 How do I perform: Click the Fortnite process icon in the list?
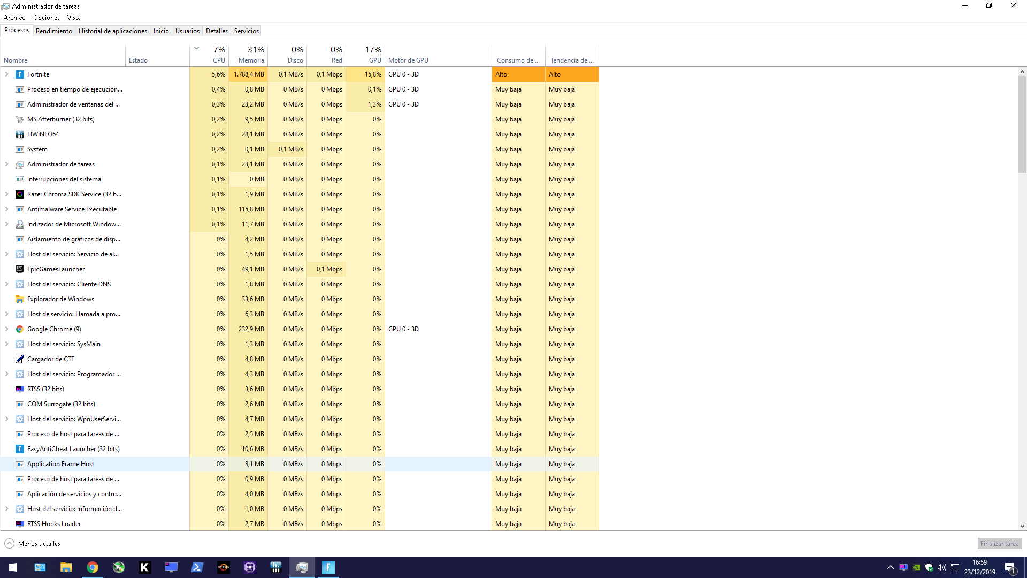(20, 74)
